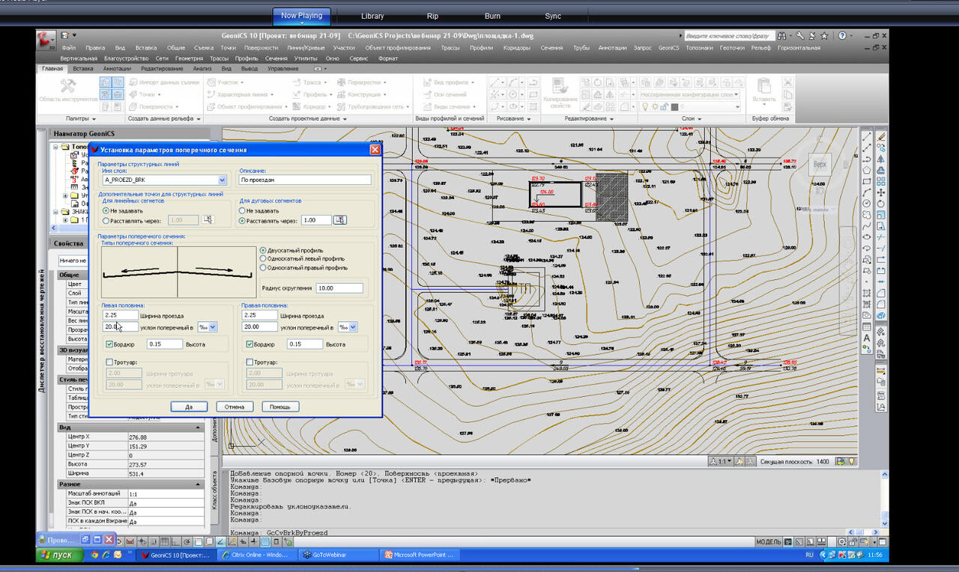This screenshot has height=572, width=959.
Task: Select Односкатный правый профиль option
Action: click(262, 268)
